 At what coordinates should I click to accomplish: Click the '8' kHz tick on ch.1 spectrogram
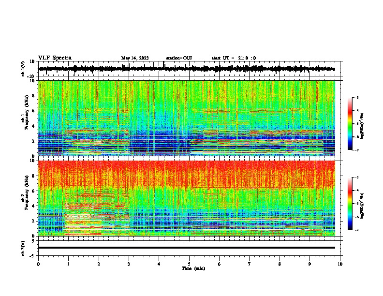[33, 96]
